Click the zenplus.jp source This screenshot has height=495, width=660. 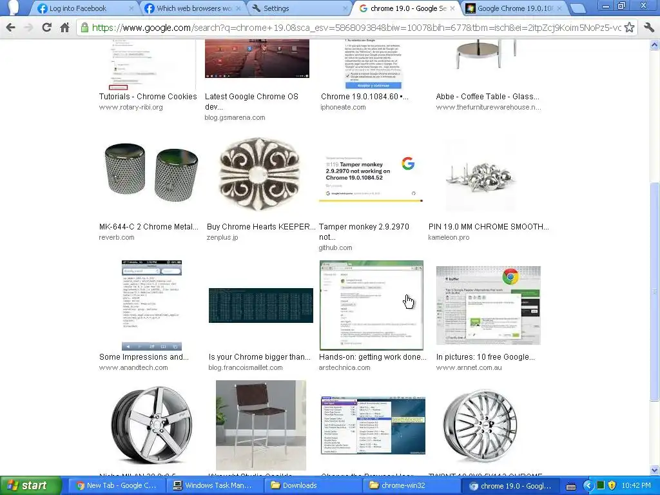[222, 237]
